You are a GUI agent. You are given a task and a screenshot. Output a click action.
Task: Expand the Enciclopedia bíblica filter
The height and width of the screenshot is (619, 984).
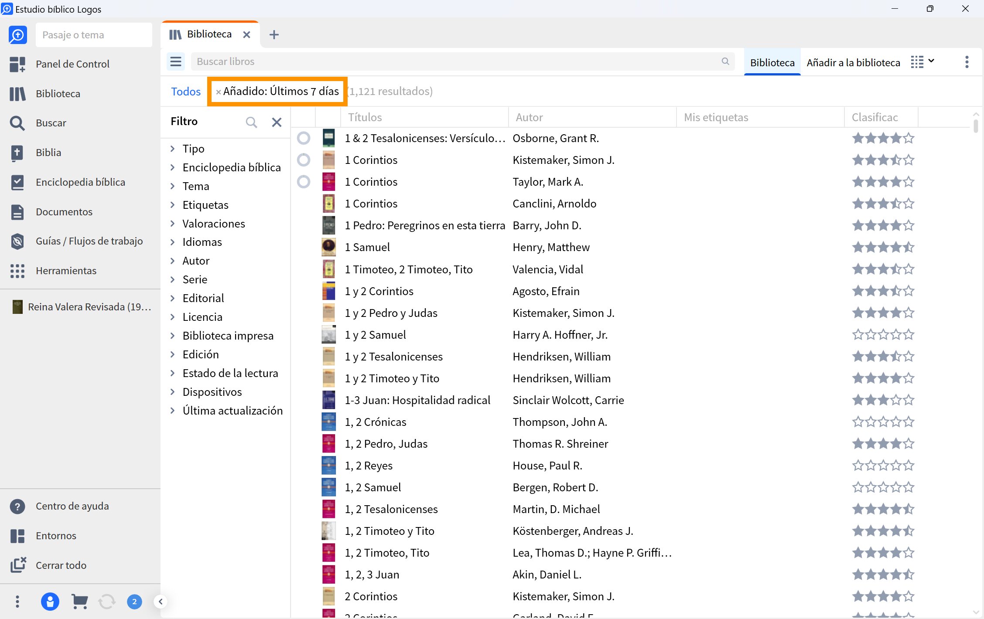(x=173, y=167)
